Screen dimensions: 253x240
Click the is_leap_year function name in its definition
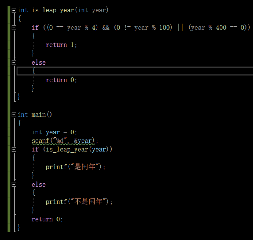click(x=53, y=11)
